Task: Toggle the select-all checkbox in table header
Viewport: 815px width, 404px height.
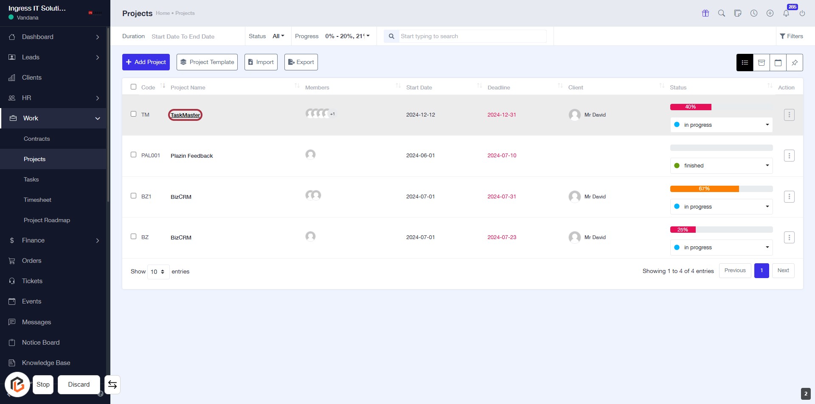Action: pos(133,87)
